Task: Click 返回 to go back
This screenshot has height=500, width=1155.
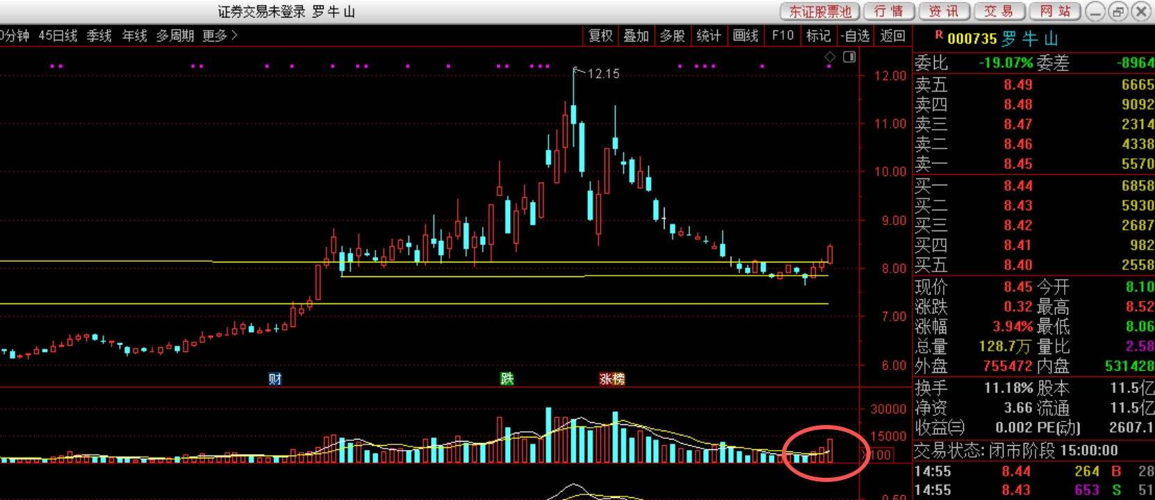Action: [892, 36]
